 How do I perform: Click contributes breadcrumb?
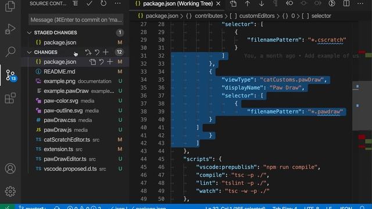point(209,16)
